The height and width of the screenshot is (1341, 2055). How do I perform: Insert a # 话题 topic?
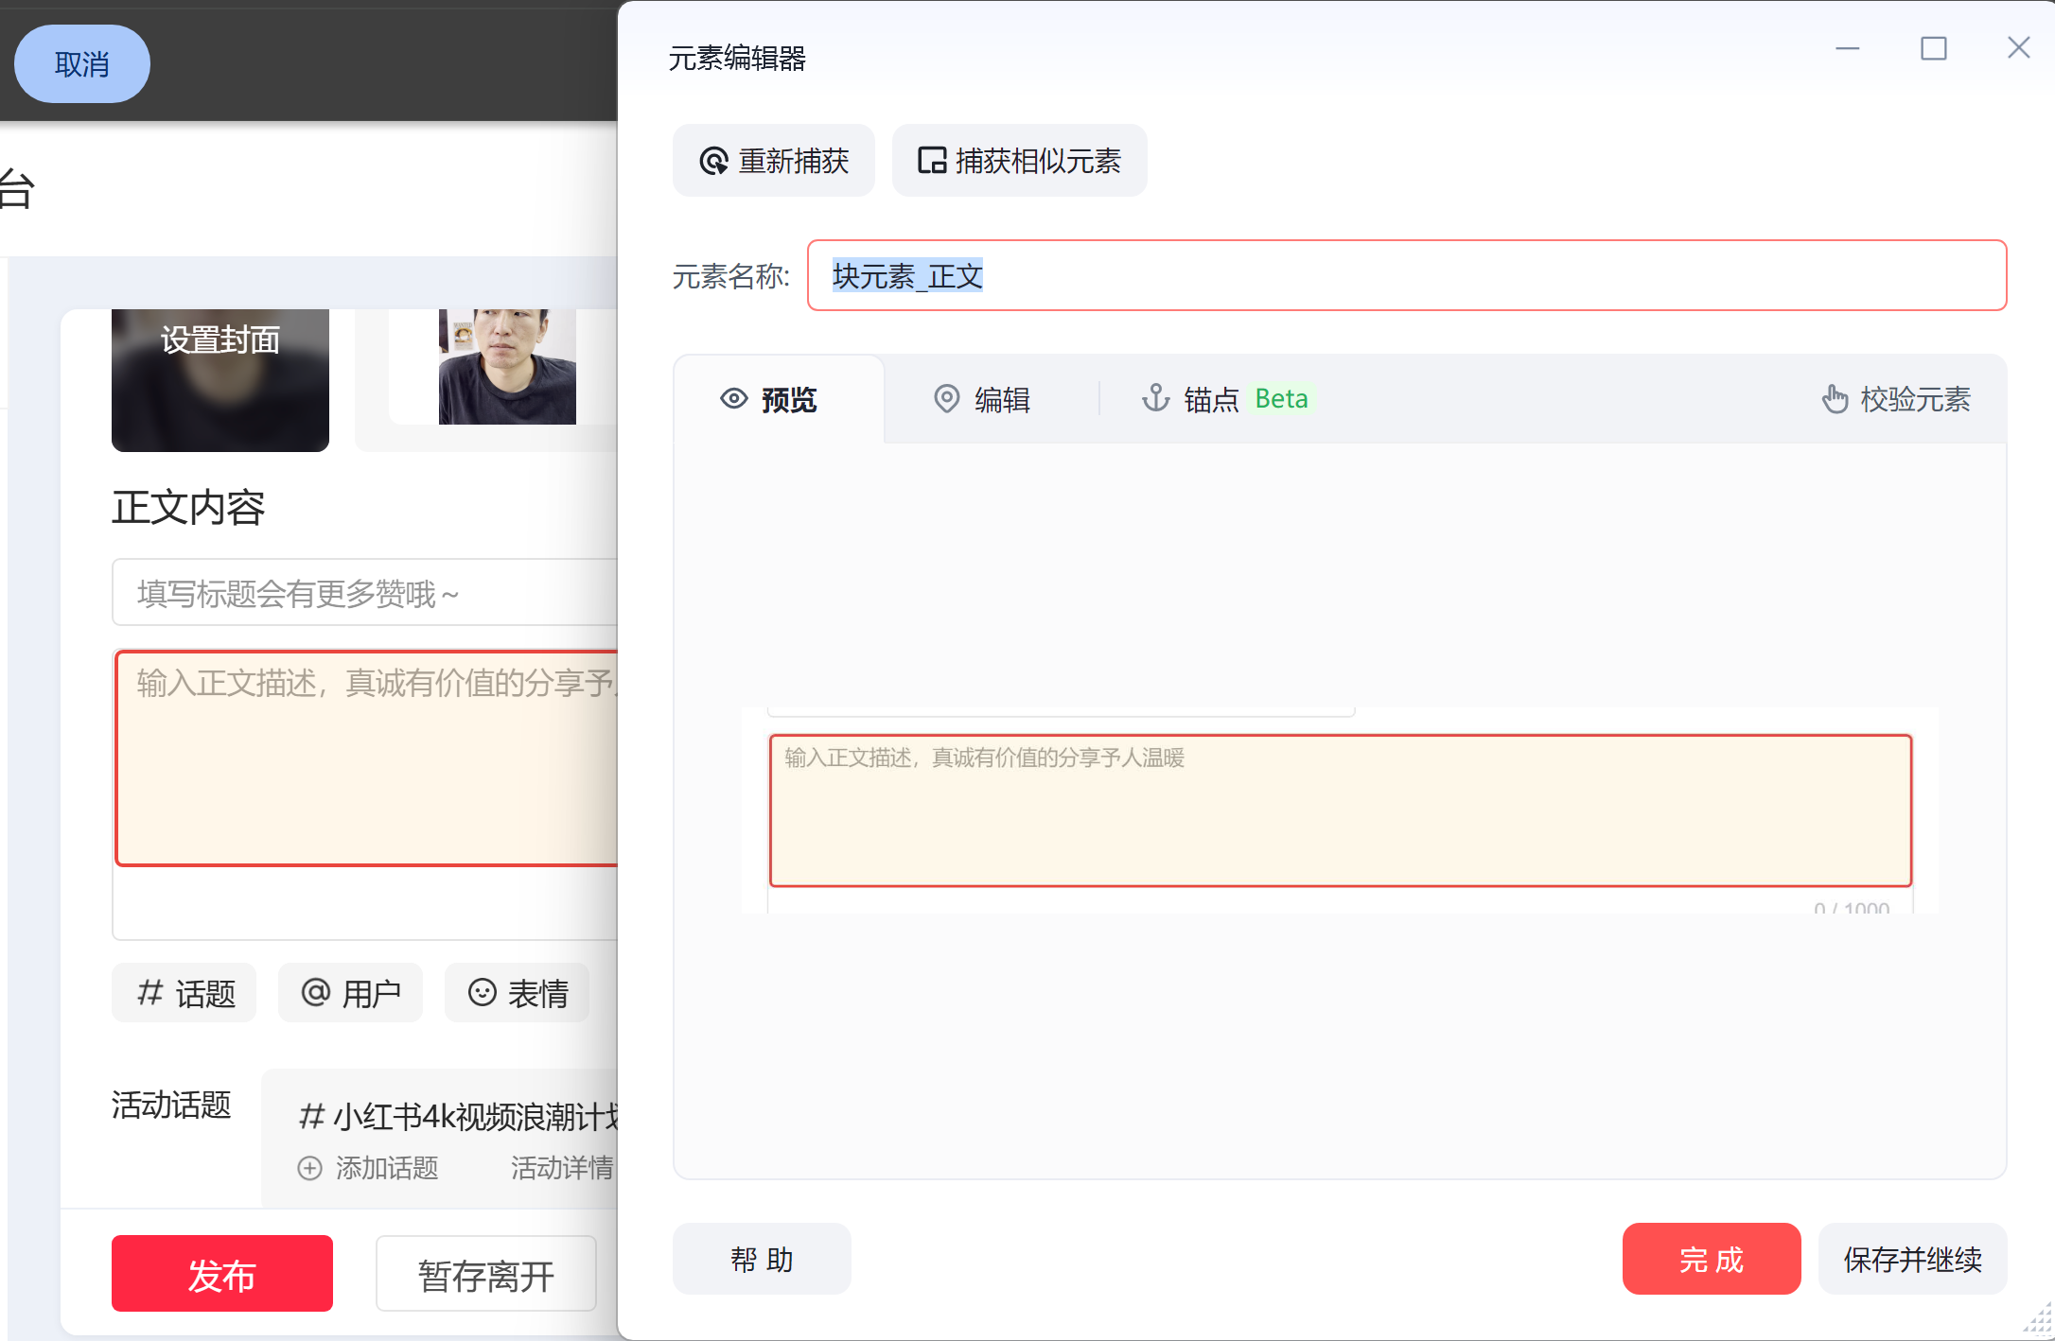click(184, 993)
